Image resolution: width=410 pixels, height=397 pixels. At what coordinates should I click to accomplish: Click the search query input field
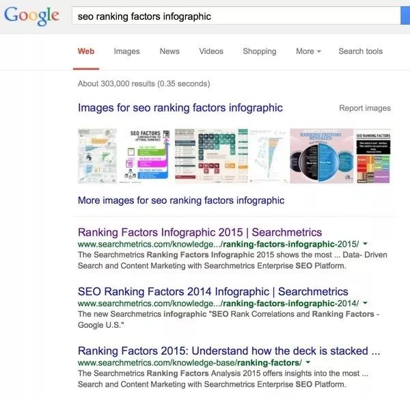click(x=236, y=16)
